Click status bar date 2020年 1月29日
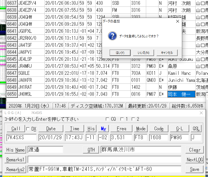Image resolution: width=208 pixels, height=177 pixels. 29,106
